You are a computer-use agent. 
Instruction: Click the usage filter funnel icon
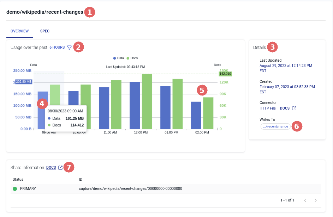(69, 48)
